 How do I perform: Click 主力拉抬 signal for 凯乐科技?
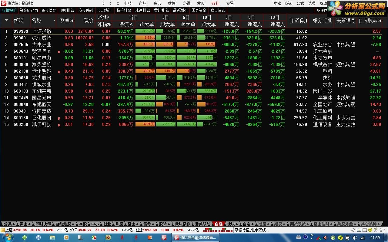346,124
